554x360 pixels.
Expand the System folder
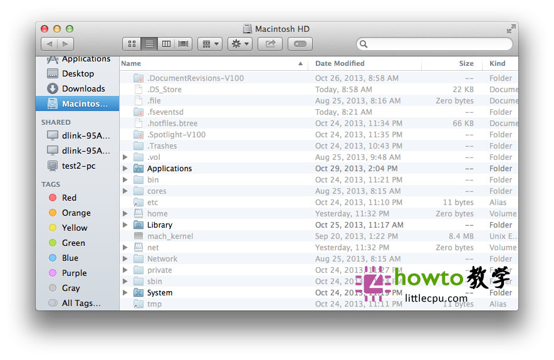tap(125, 292)
